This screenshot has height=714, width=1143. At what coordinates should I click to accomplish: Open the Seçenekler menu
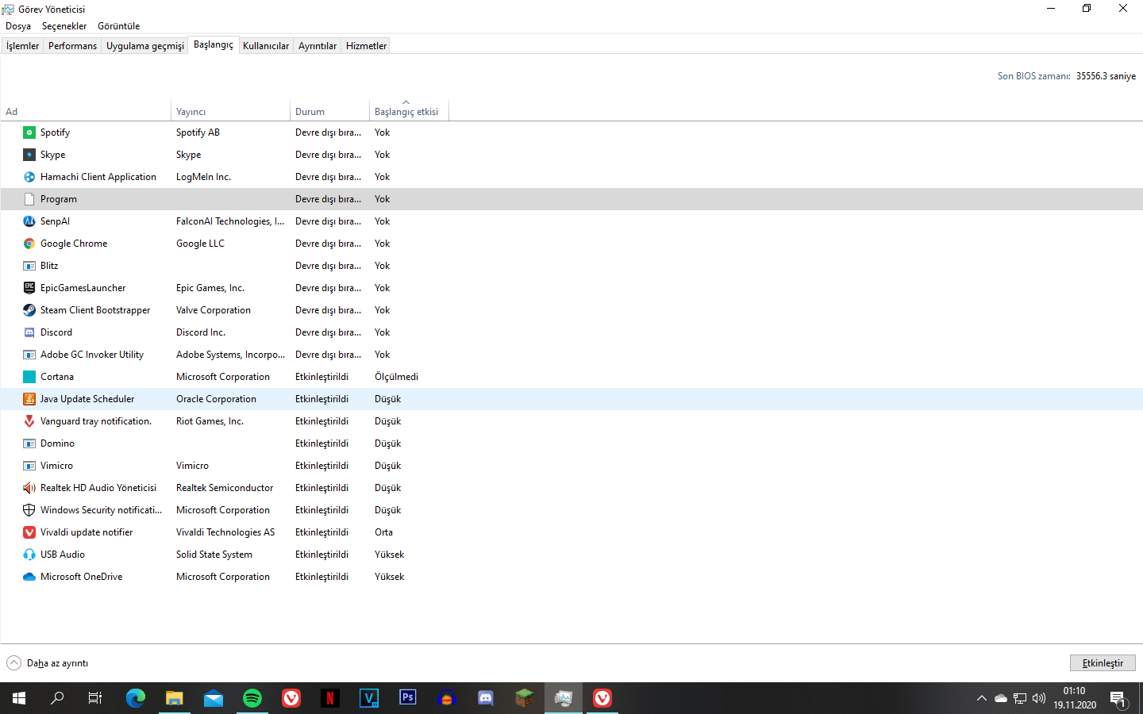click(64, 26)
